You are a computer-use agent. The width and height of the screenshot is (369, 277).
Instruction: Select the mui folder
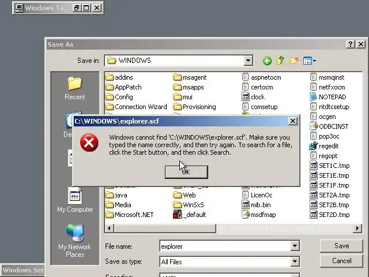183,97
